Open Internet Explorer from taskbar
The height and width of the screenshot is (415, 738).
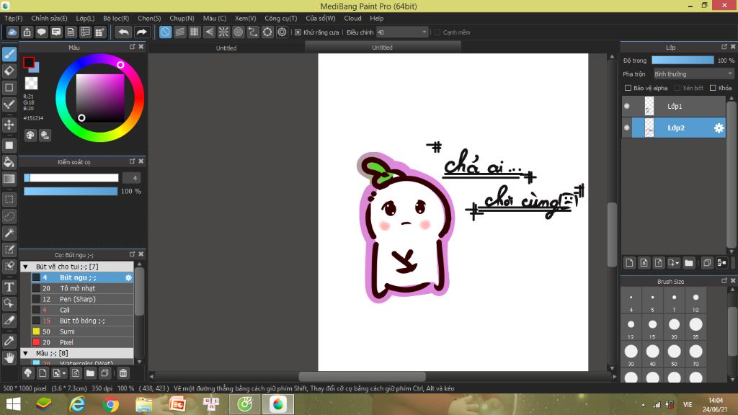click(x=77, y=404)
